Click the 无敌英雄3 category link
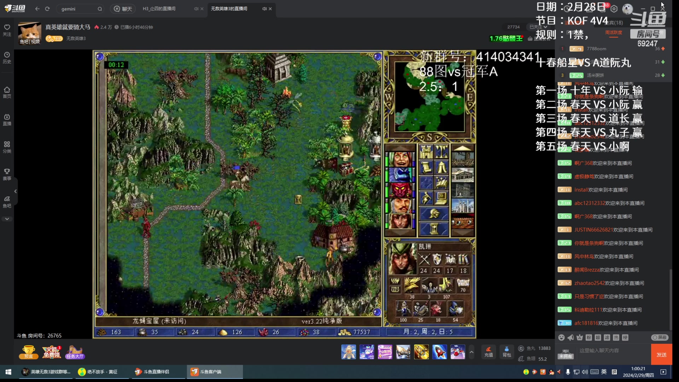Image resolution: width=679 pixels, height=382 pixels. coord(76,38)
